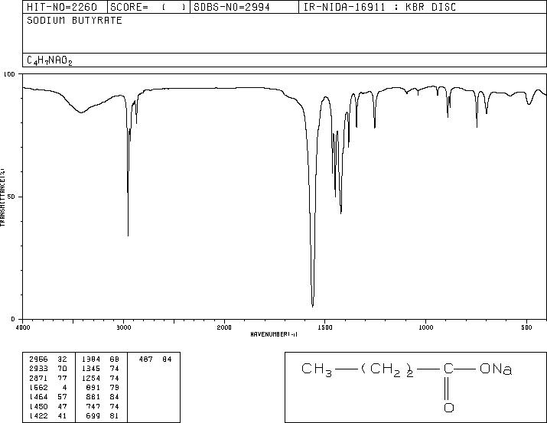Click the 3000 wavenumber axis label
547x423 pixels.
(123, 327)
